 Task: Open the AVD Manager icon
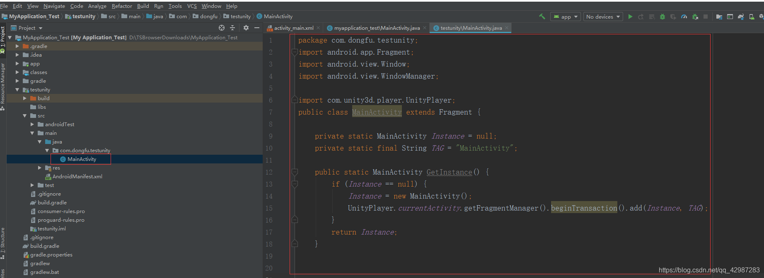752,17
